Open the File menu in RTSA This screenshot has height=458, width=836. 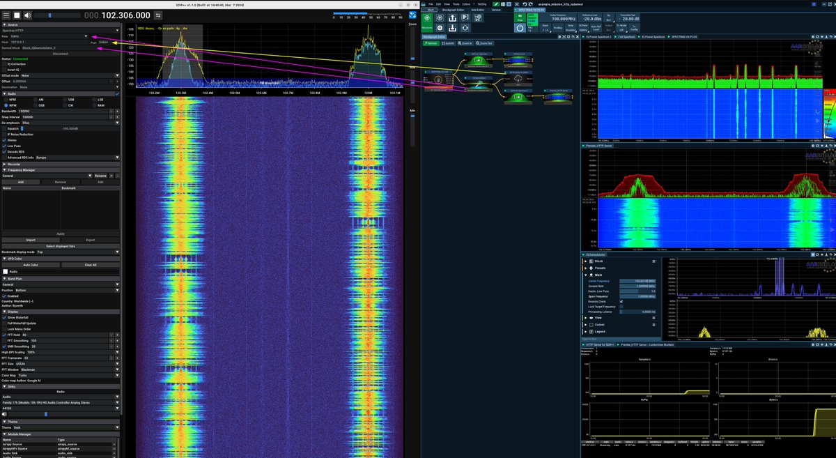point(431,4)
